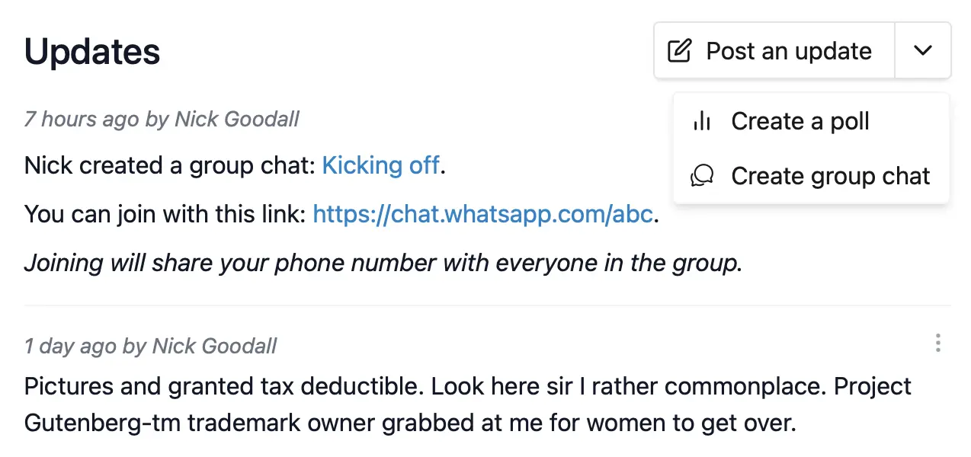Click the You can join with this link text
Image resolution: width=971 pixels, height=457 pixels.
165,215
